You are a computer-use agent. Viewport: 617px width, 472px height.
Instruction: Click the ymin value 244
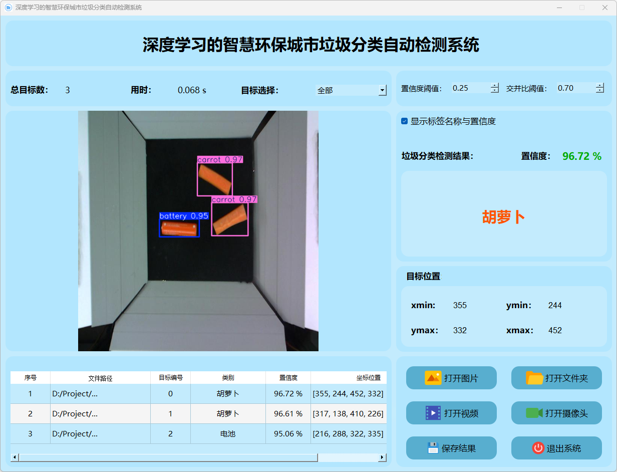tap(555, 305)
